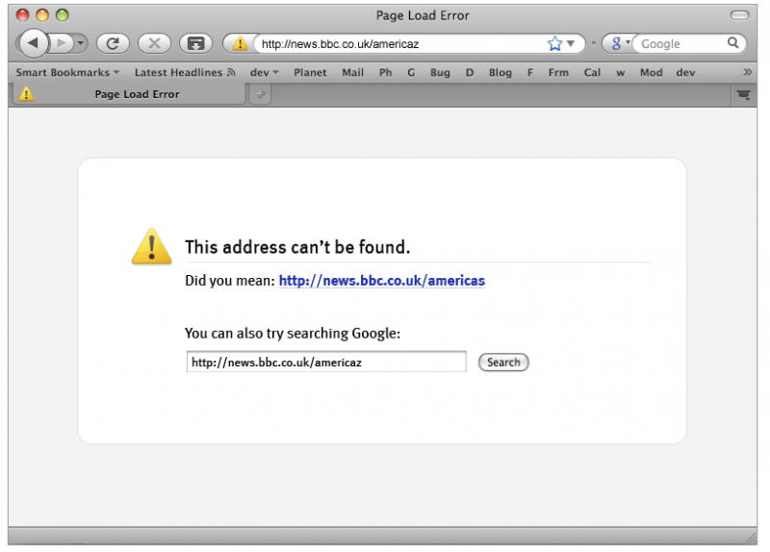
Task: Open the Mod bookmark
Action: click(652, 73)
